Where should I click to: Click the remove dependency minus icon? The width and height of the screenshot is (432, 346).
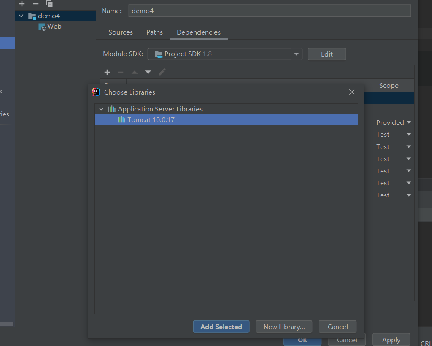click(x=120, y=72)
